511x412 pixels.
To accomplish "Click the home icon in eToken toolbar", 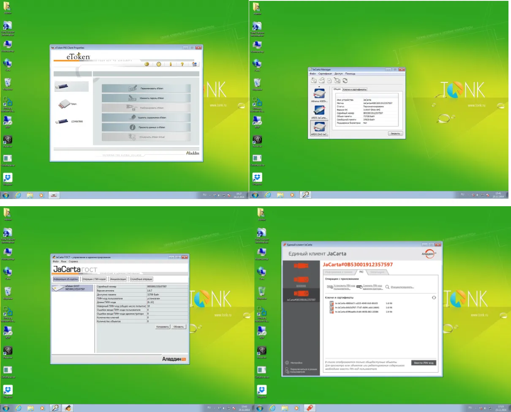I will click(194, 64).
